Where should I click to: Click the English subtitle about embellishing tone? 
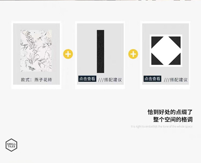pos(162,127)
